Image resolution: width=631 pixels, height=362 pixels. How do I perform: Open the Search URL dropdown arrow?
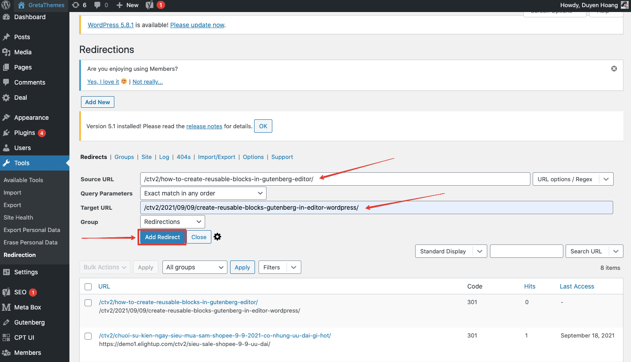pos(616,251)
